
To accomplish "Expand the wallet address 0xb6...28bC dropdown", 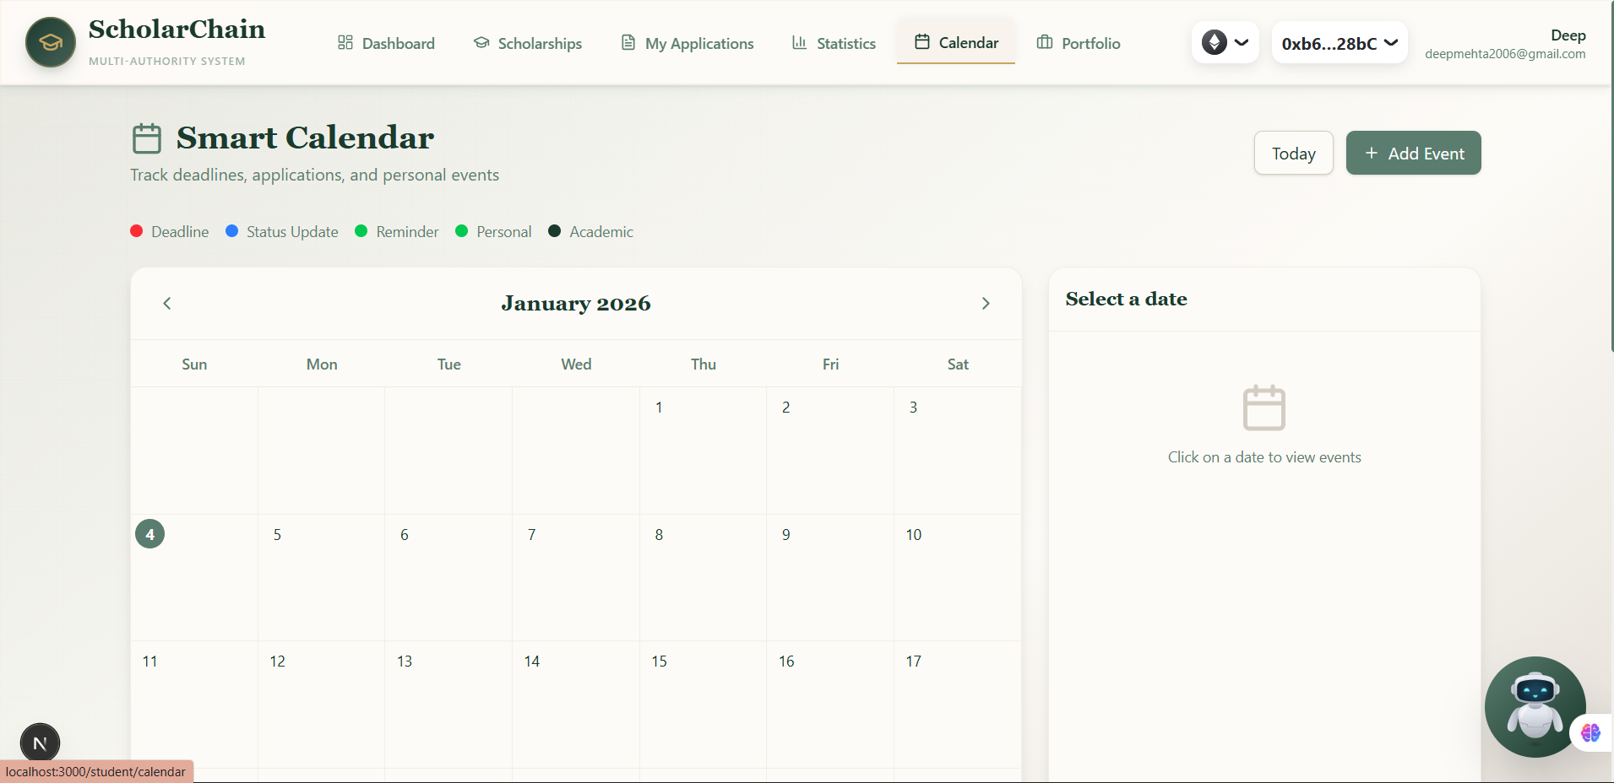I will (x=1338, y=42).
